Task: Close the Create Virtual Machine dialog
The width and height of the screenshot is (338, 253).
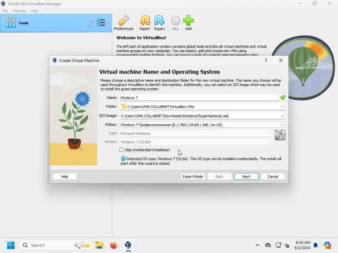Action: pyautogui.click(x=281, y=61)
